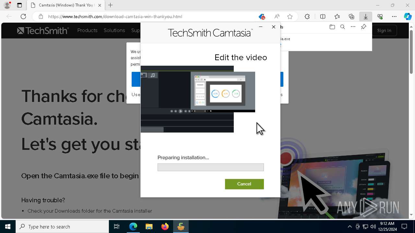Show hidden system tray icons

click(x=350, y=227)
